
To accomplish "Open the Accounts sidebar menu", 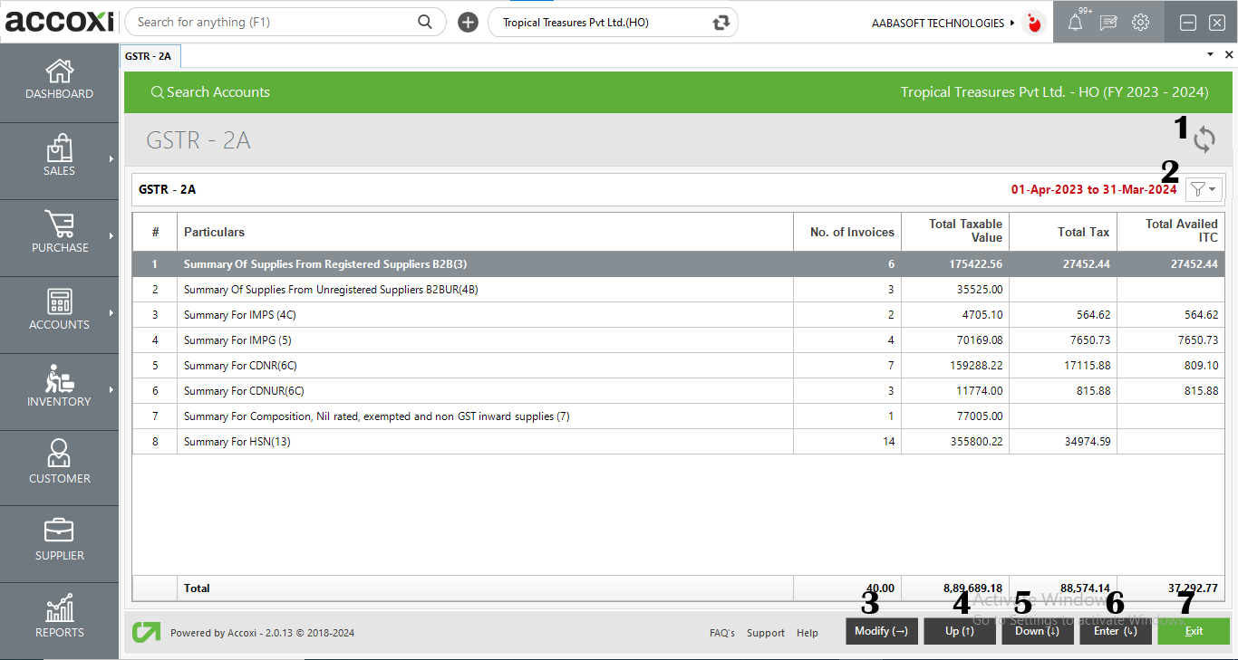I will point(59,311).
